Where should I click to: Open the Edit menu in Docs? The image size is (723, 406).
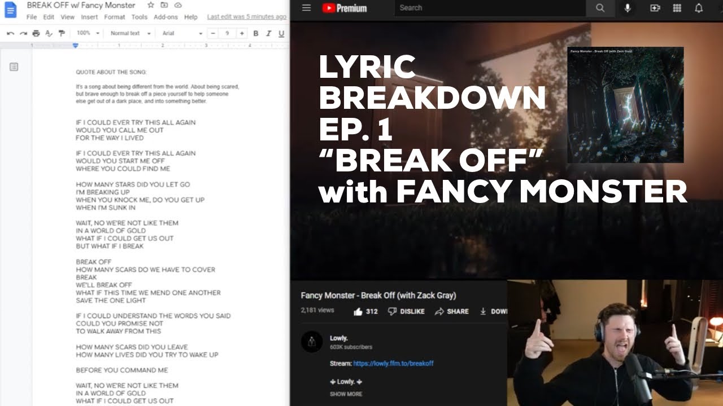click(x=49, y=17)
